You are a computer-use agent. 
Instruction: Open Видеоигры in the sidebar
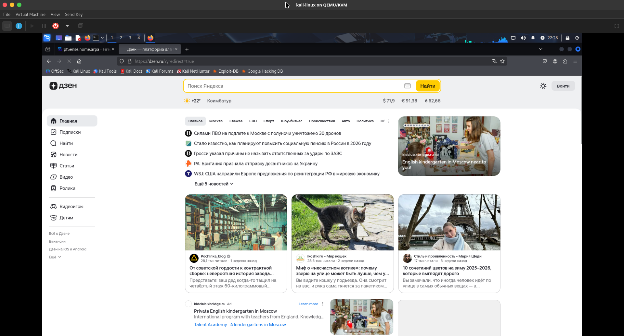point(71,207)
